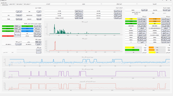Click the stop button in network info
173x96 pixels.
coord(153,13)
